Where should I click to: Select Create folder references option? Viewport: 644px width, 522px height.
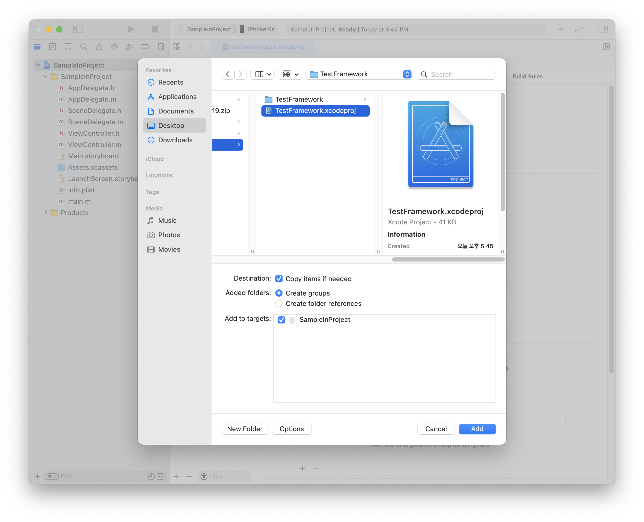[x=279, y=303]
